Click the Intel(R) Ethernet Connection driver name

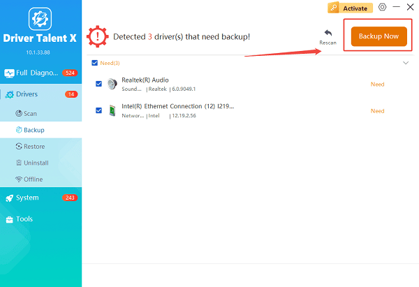177,106
